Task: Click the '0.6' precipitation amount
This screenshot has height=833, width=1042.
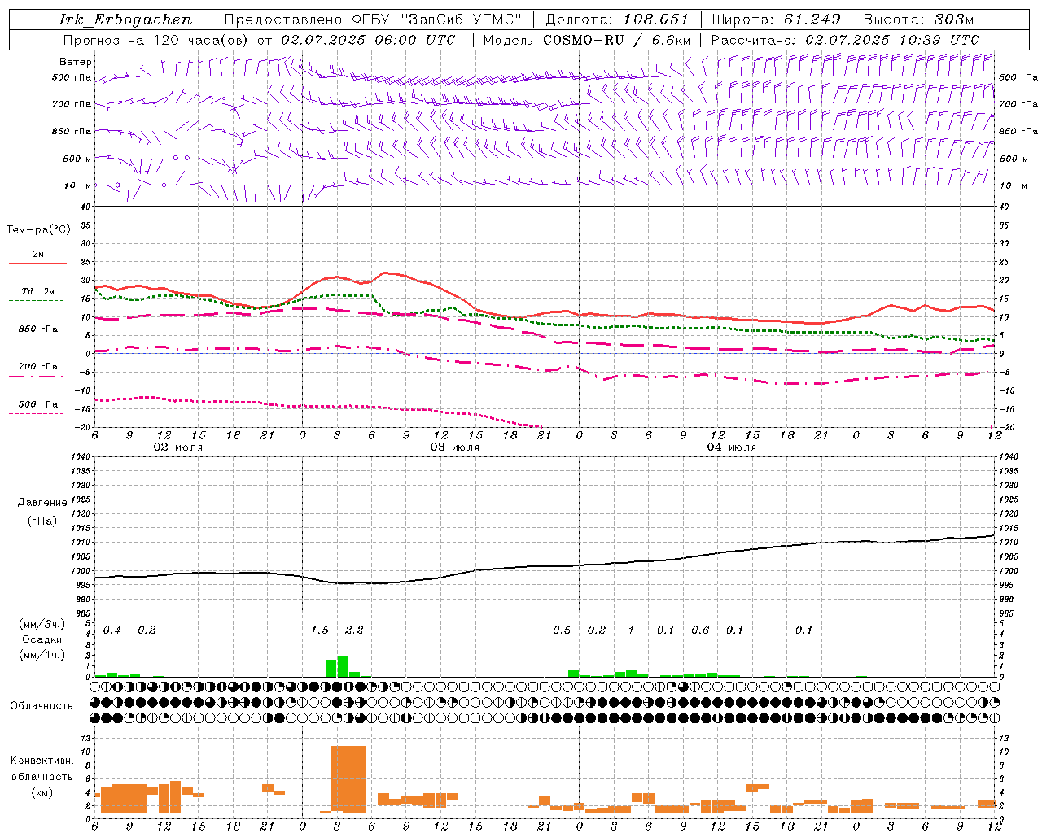Action: coord(700,630)
